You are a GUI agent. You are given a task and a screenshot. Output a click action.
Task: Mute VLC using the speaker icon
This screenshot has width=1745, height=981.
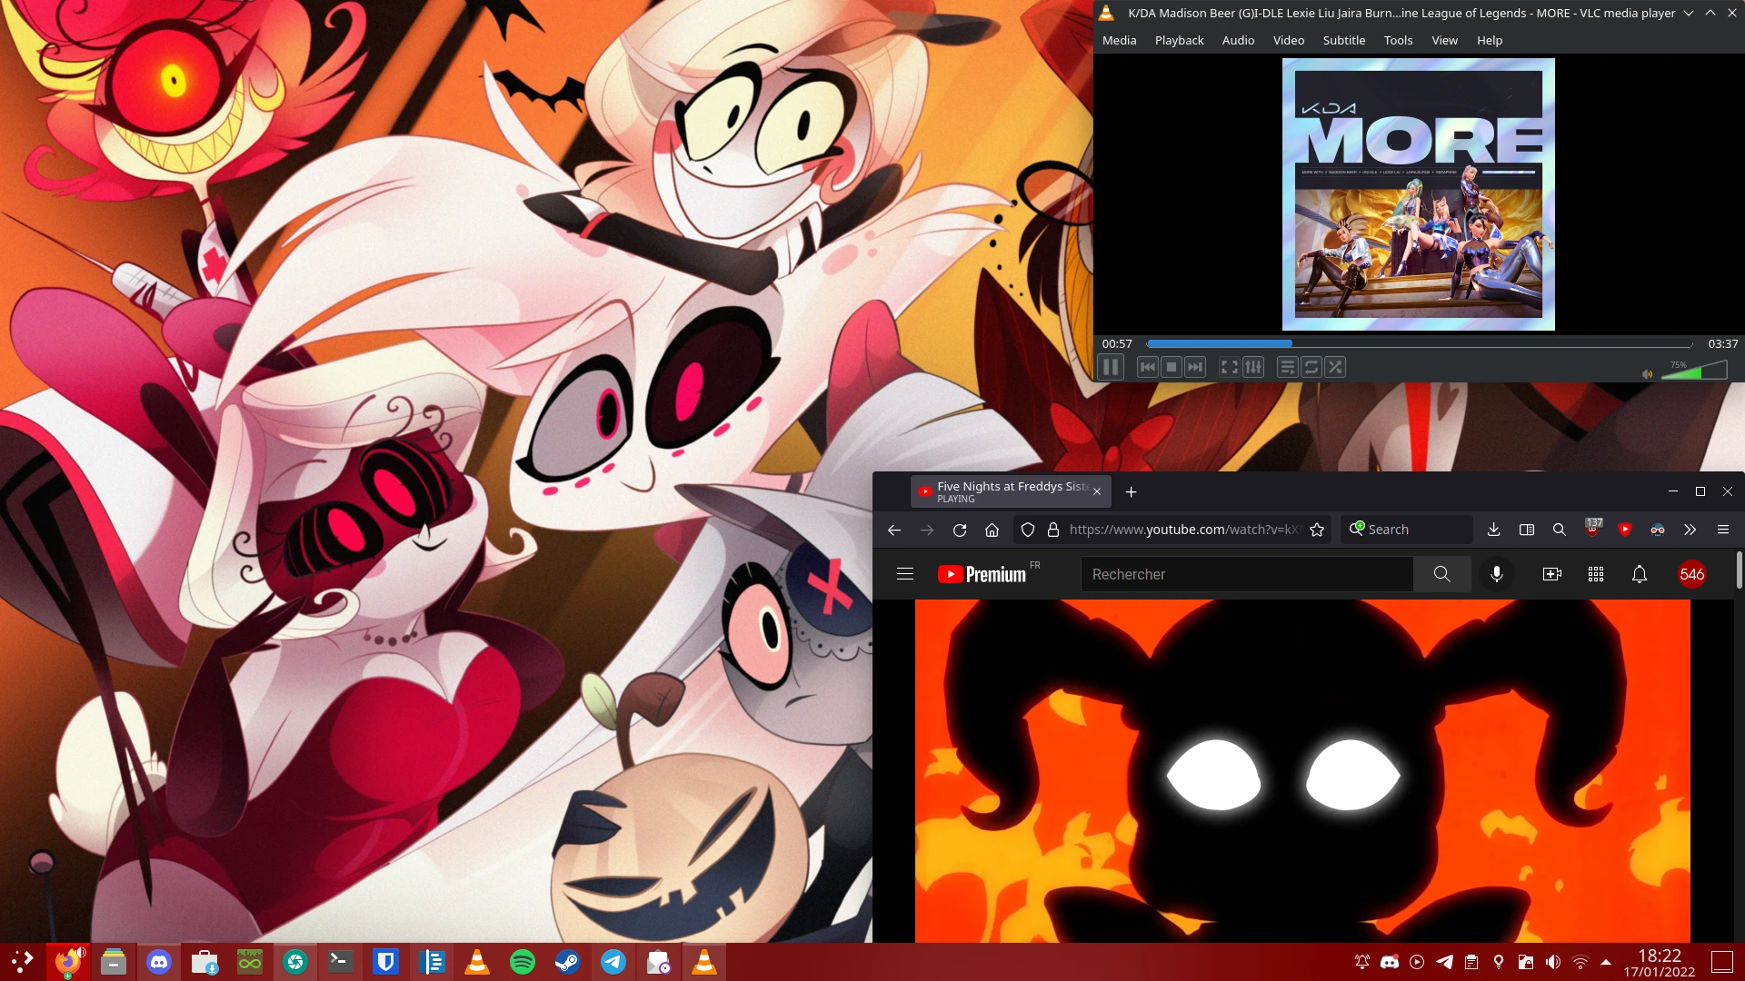click(x=1647, y=373)
